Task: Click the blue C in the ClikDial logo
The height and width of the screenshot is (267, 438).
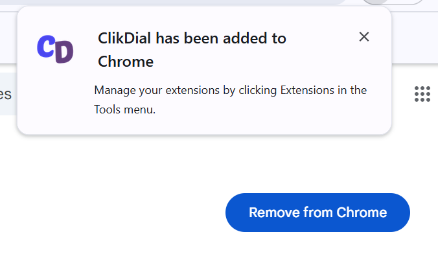Action: (x=46, y=47)
